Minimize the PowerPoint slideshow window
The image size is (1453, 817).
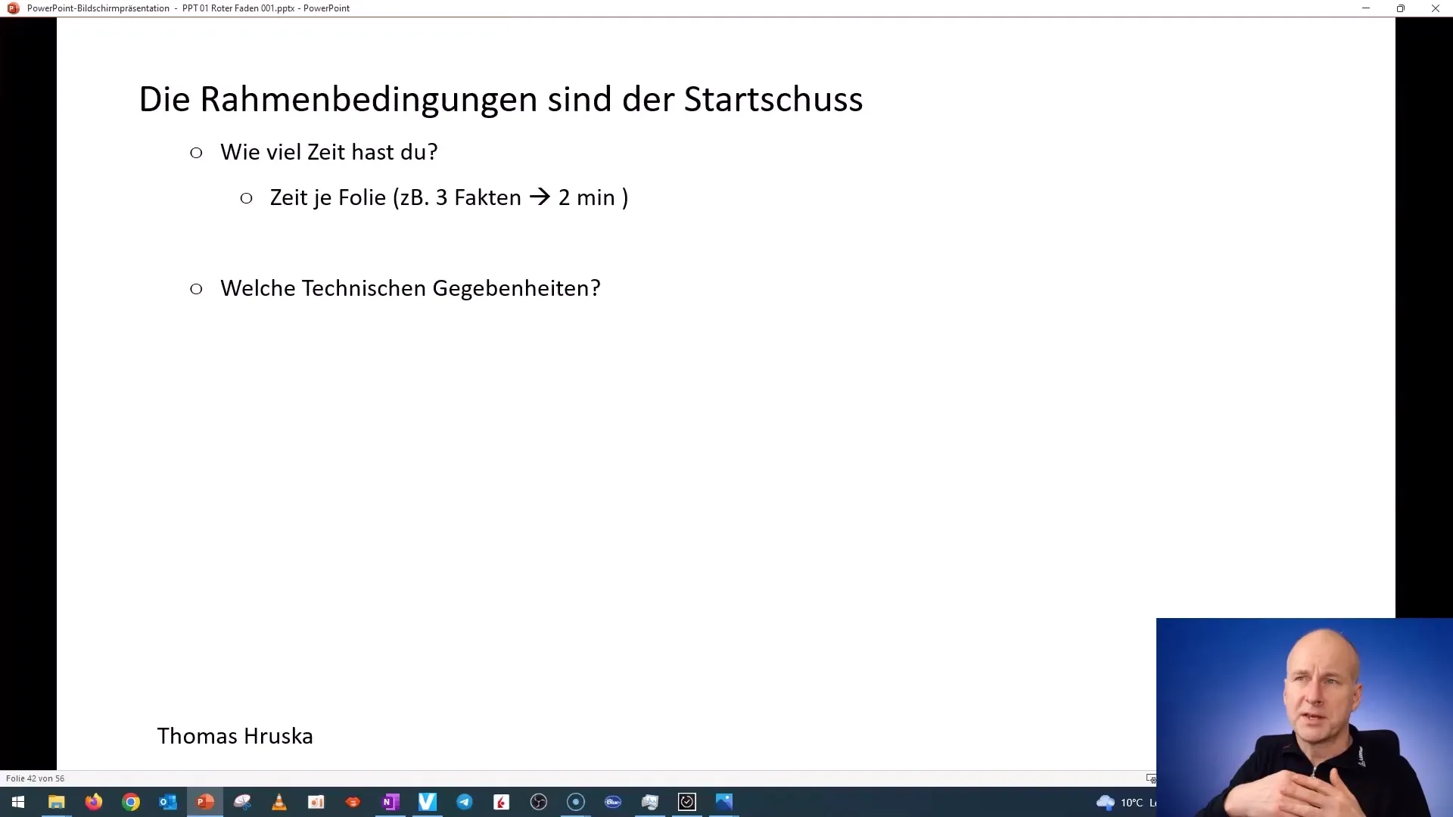(1366, 8)
